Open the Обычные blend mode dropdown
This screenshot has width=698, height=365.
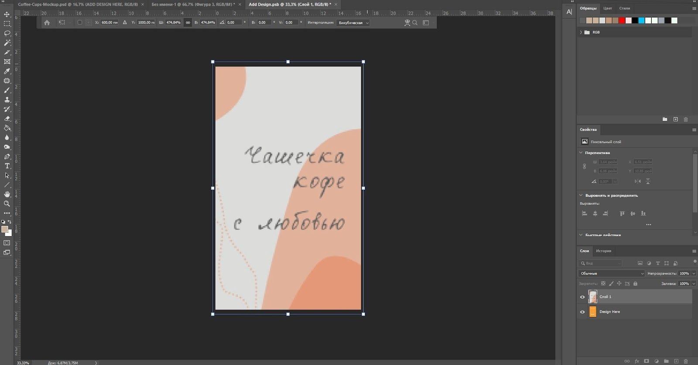click(612, 273)
